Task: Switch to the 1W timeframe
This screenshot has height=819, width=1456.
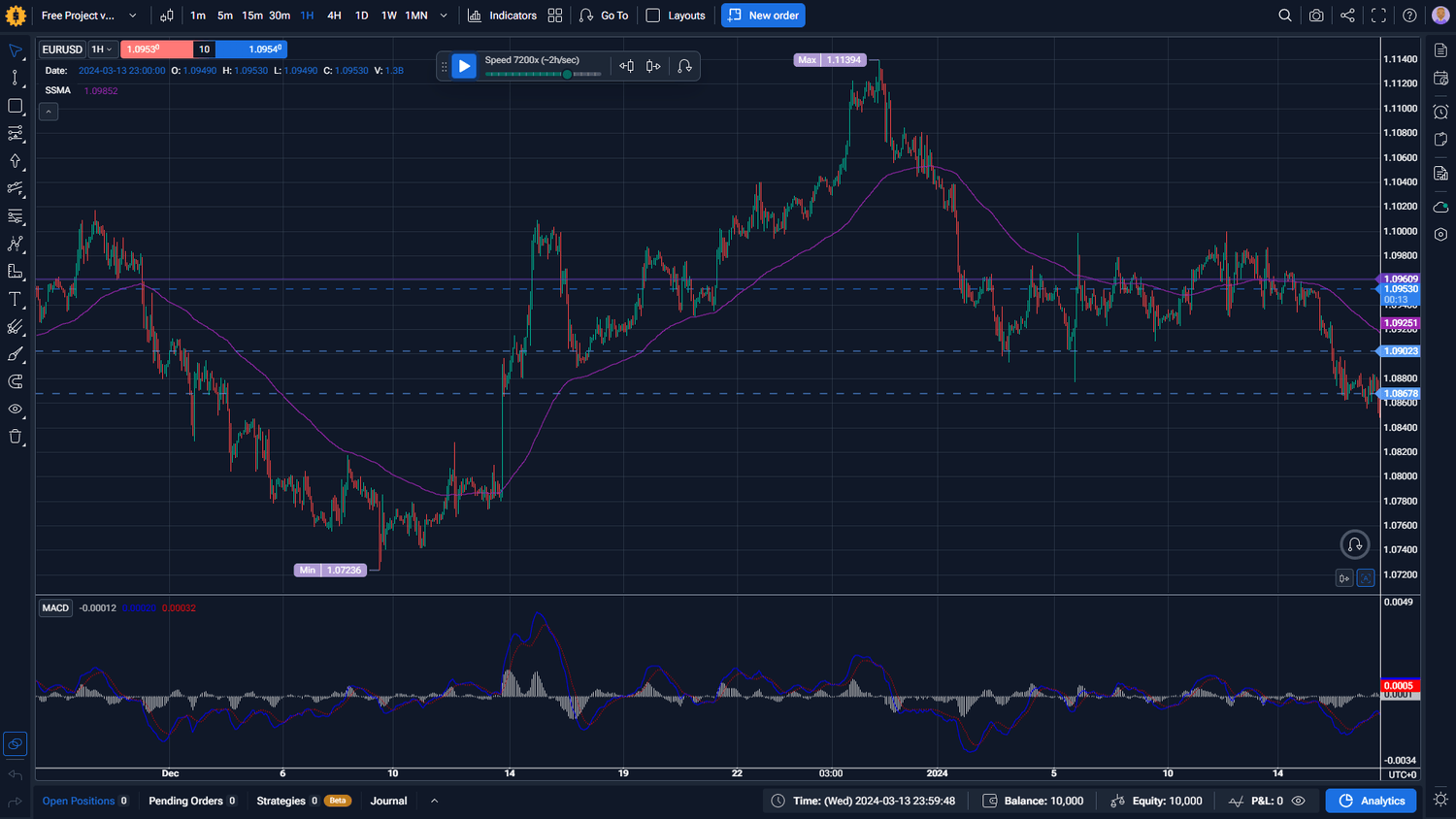Action: 388,16
